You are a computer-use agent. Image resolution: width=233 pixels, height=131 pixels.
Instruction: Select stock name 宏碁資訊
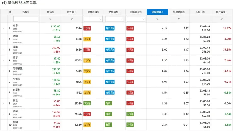[x=18, y=68]
